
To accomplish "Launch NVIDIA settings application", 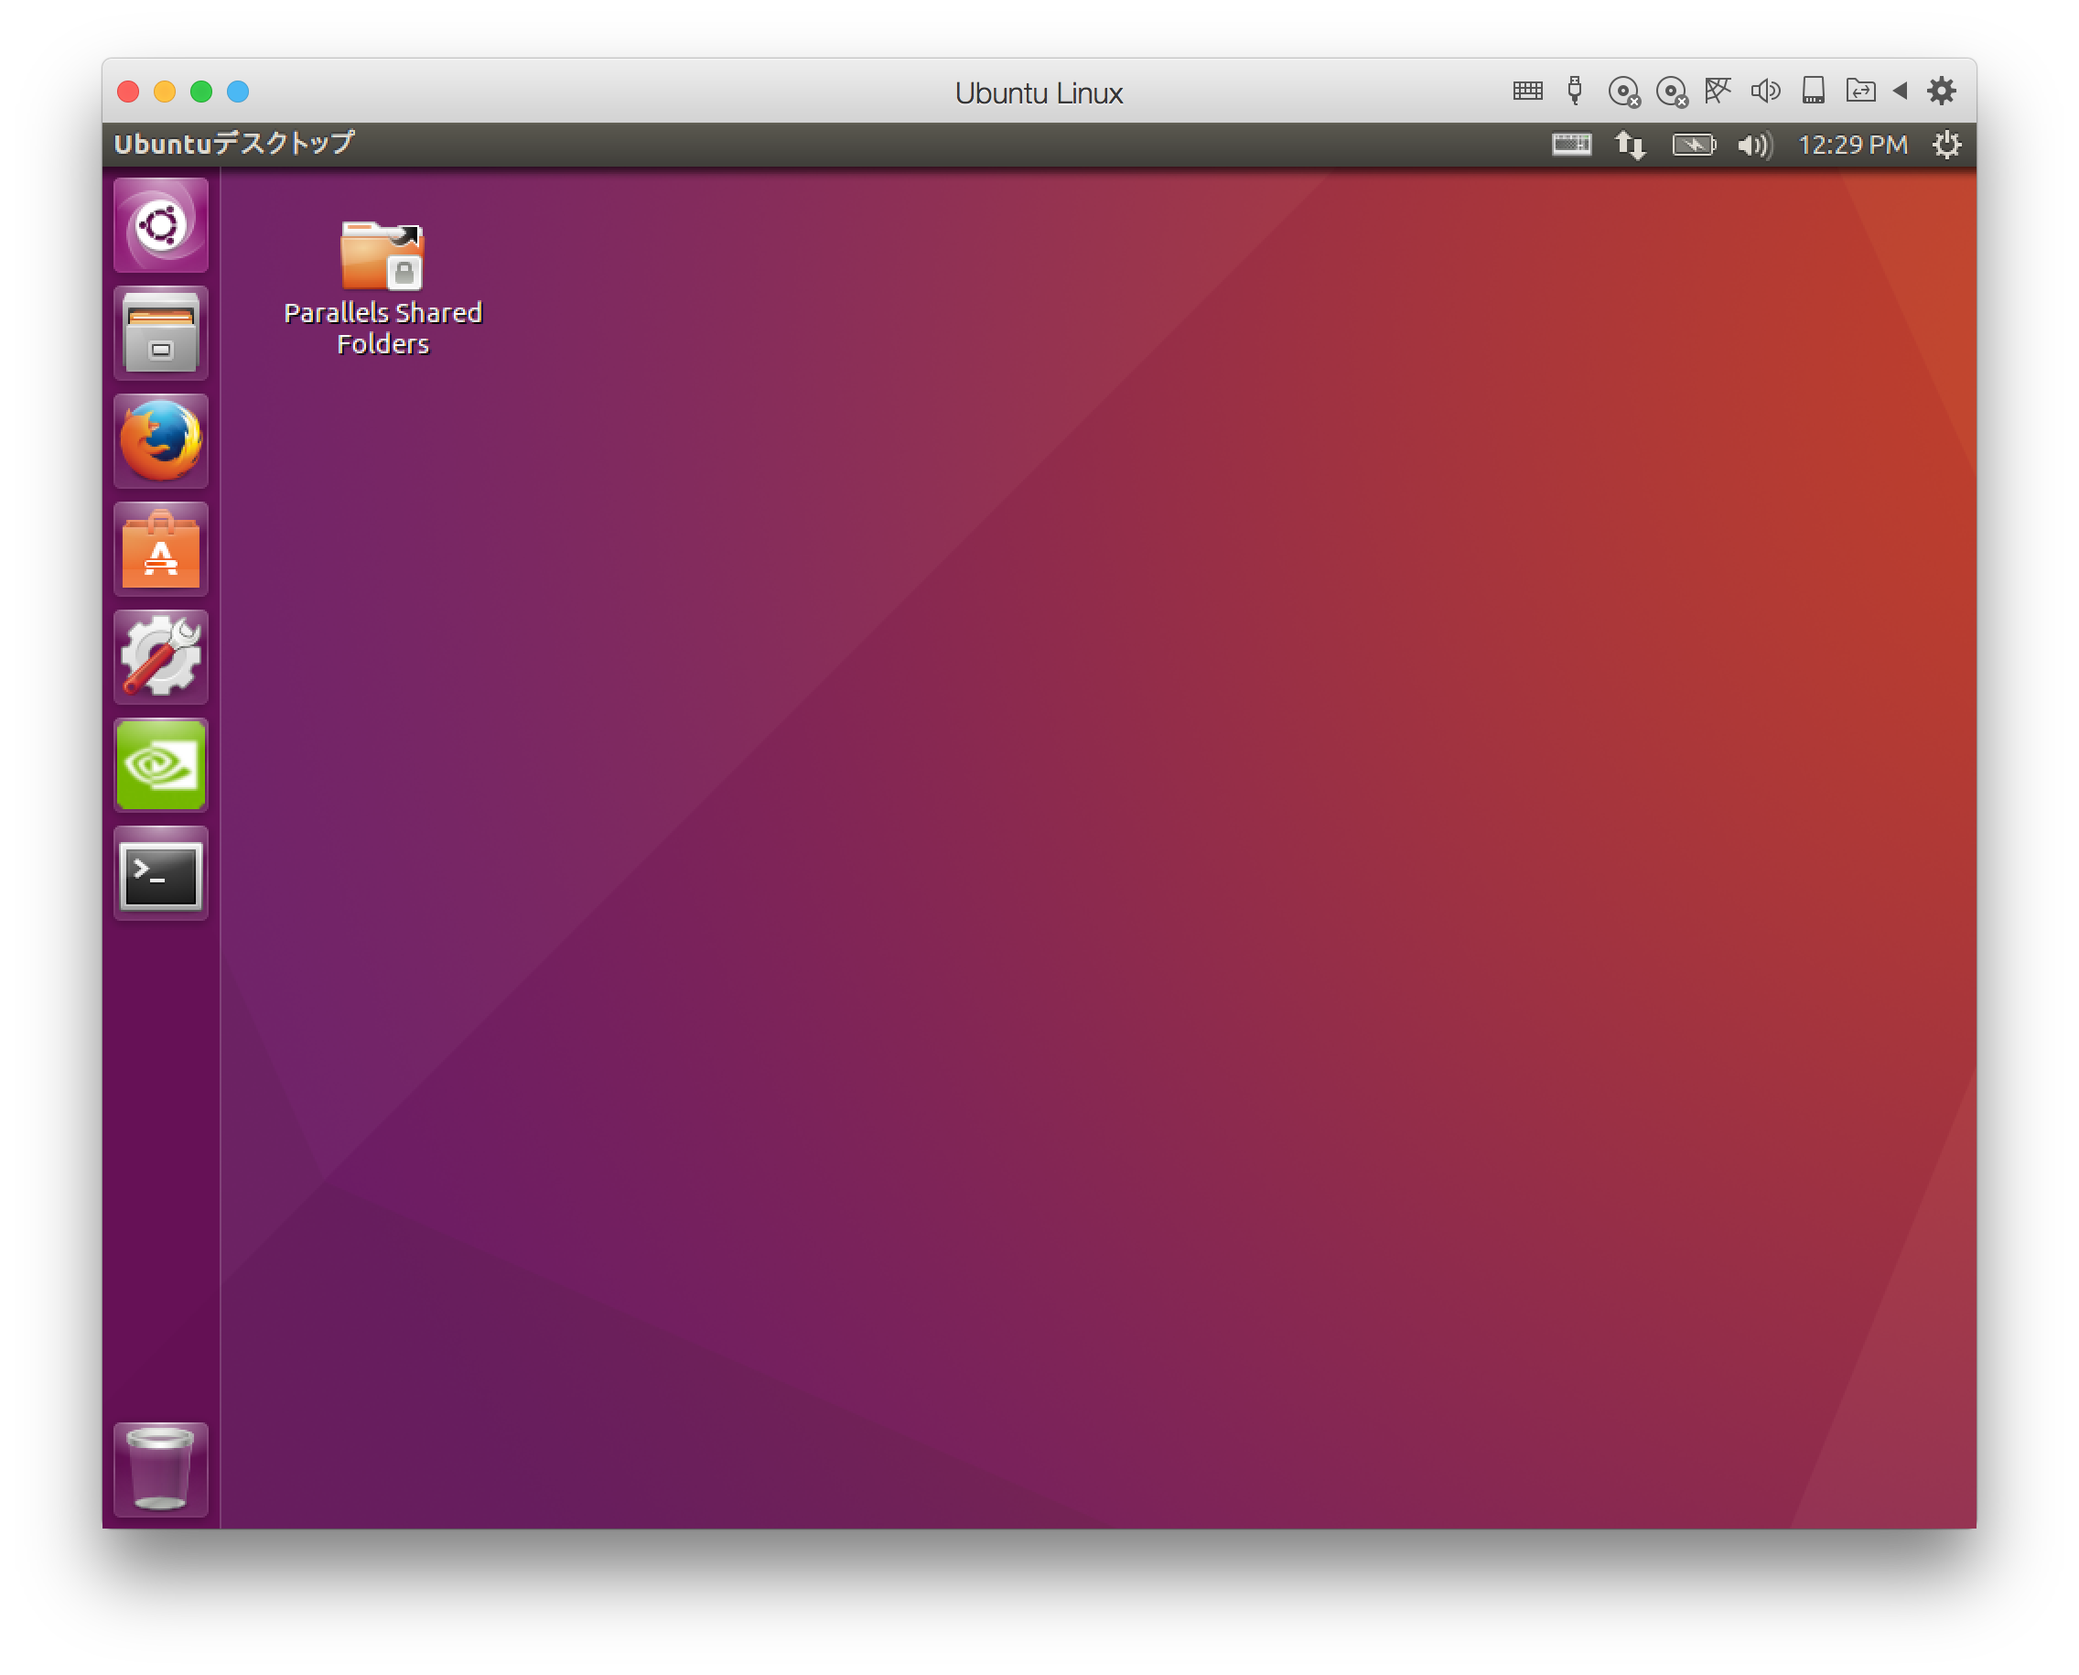I will (161, 765).
